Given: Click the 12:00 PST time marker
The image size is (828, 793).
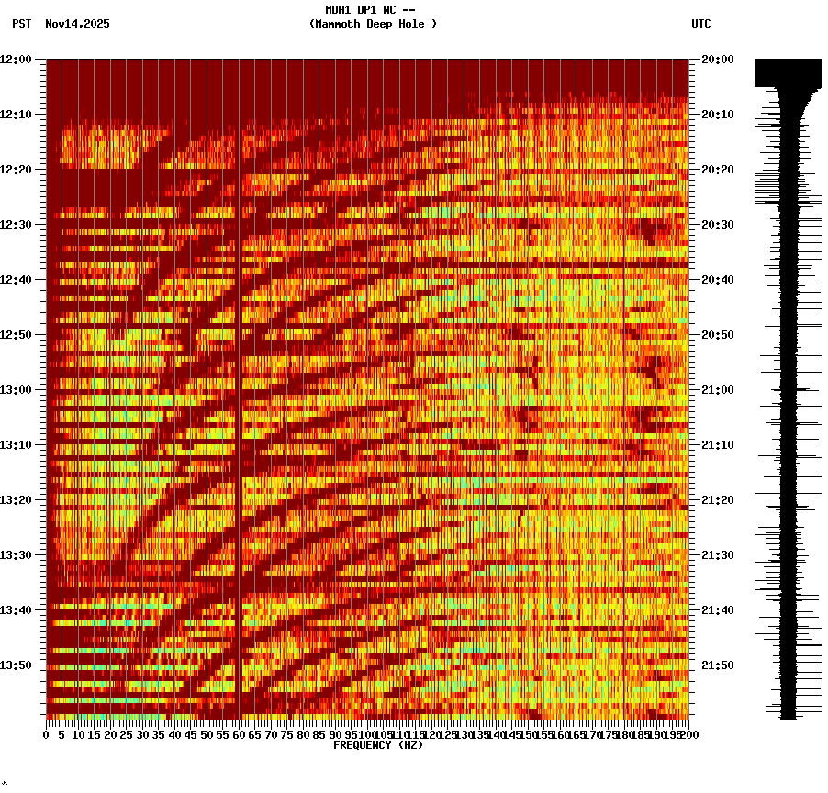Looking at the screenshot, I should click(x=18, y=60).
